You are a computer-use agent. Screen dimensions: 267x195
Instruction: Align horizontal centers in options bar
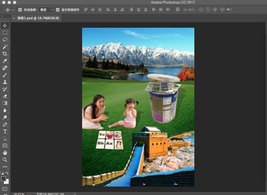pyautogui.click(x=115, y=9)
